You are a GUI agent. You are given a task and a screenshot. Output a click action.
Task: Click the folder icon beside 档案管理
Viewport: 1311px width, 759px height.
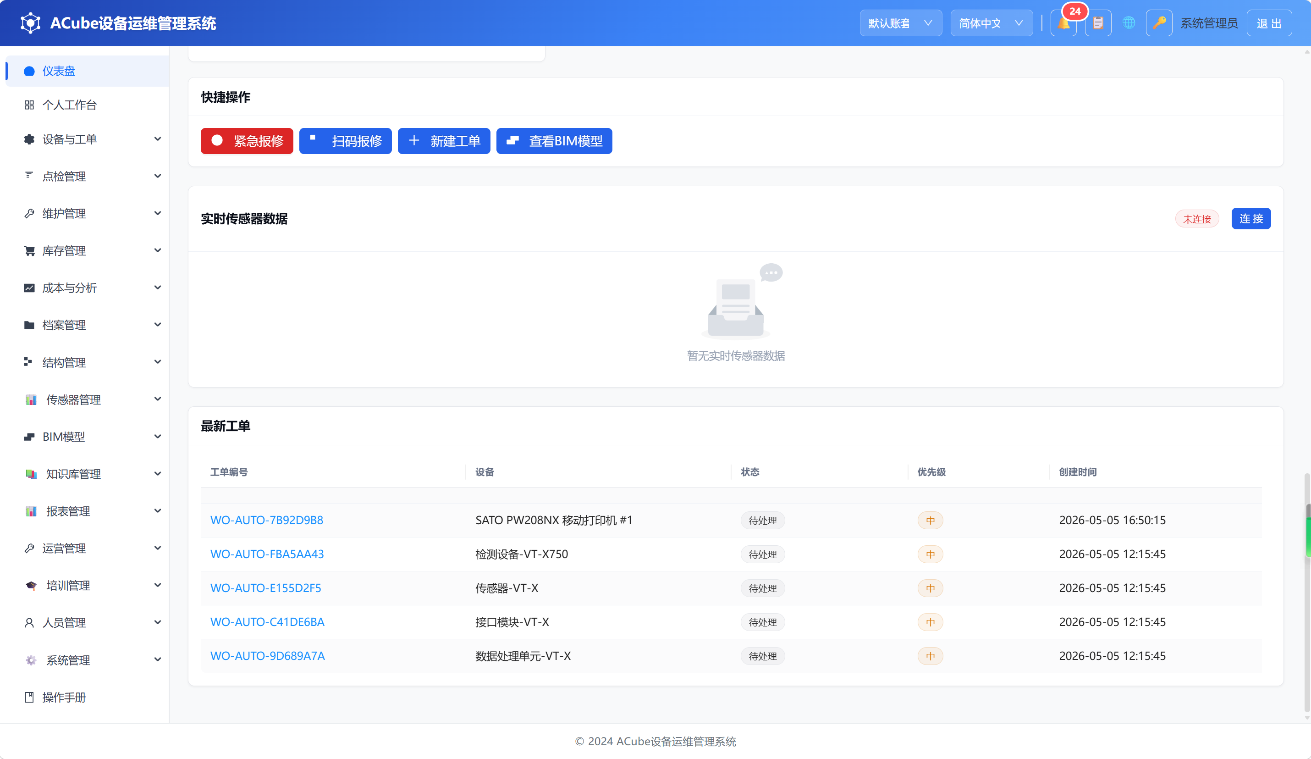coord(29,325)
